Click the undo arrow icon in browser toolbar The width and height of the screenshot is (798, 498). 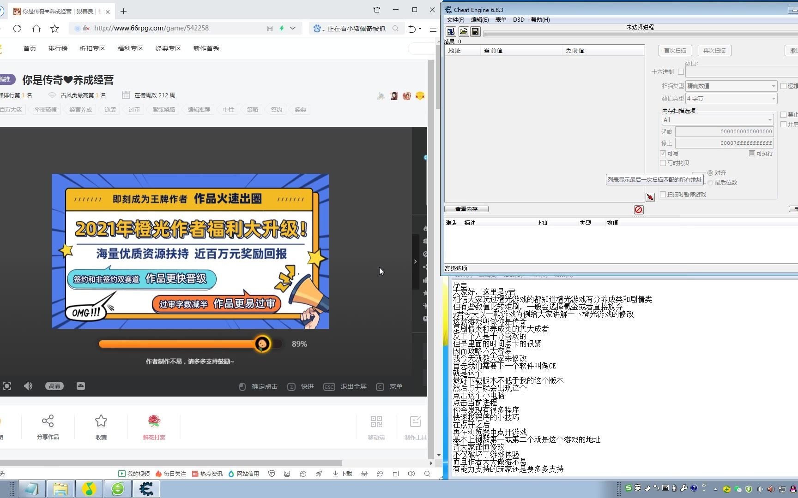pos(412,29)
